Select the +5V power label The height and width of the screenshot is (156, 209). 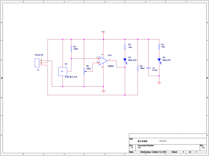[103, 32]
